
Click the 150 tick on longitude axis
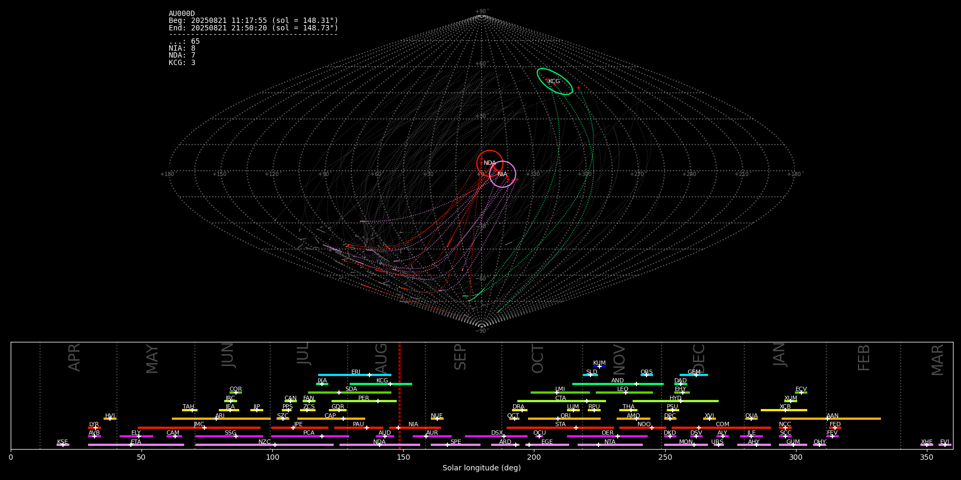click(x=403, y=457)
